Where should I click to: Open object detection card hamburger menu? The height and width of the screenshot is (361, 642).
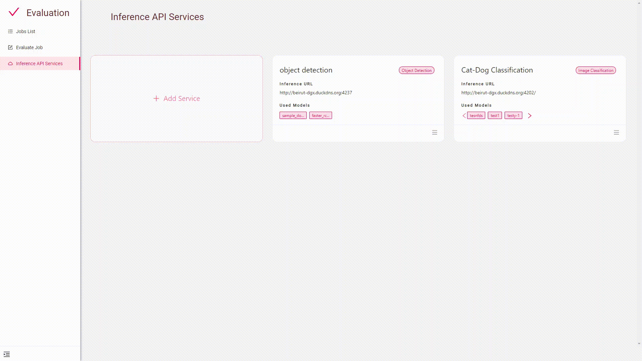[434, 133]
